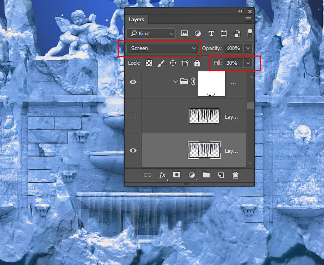This screenshot has height=265, width=324.
Task: Select the hidden layer's icicle thumbnail
Action: tap(204, 116)
